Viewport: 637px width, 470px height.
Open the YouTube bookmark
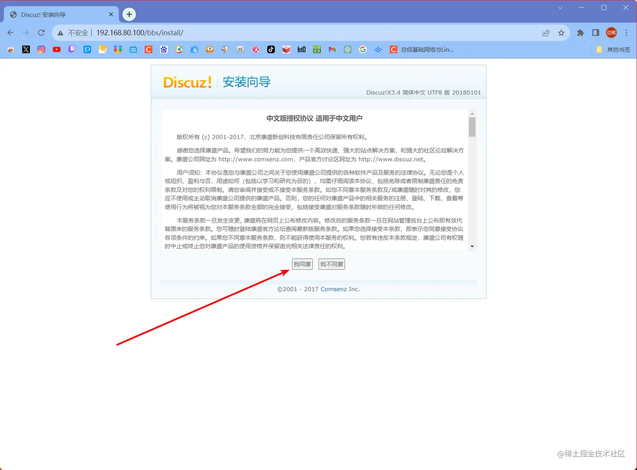click(x=56, y=49)
